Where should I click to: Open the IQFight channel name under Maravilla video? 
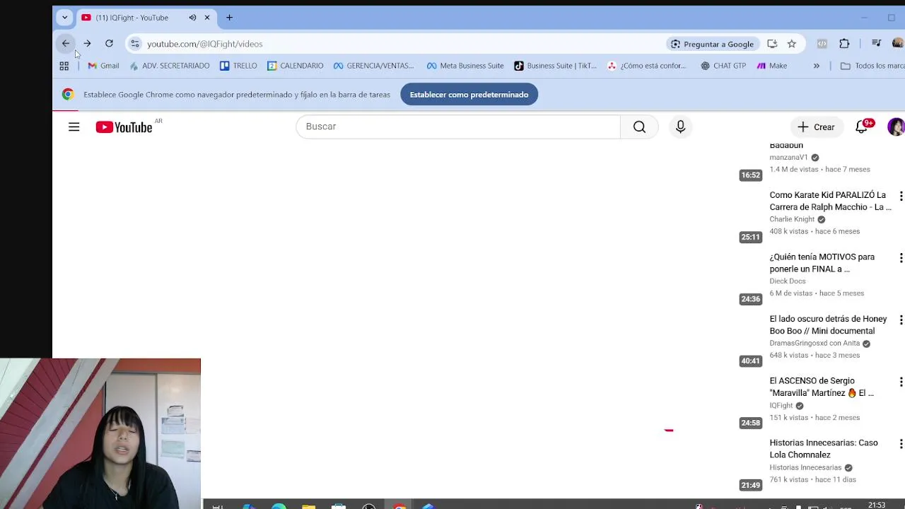[781, 406]
